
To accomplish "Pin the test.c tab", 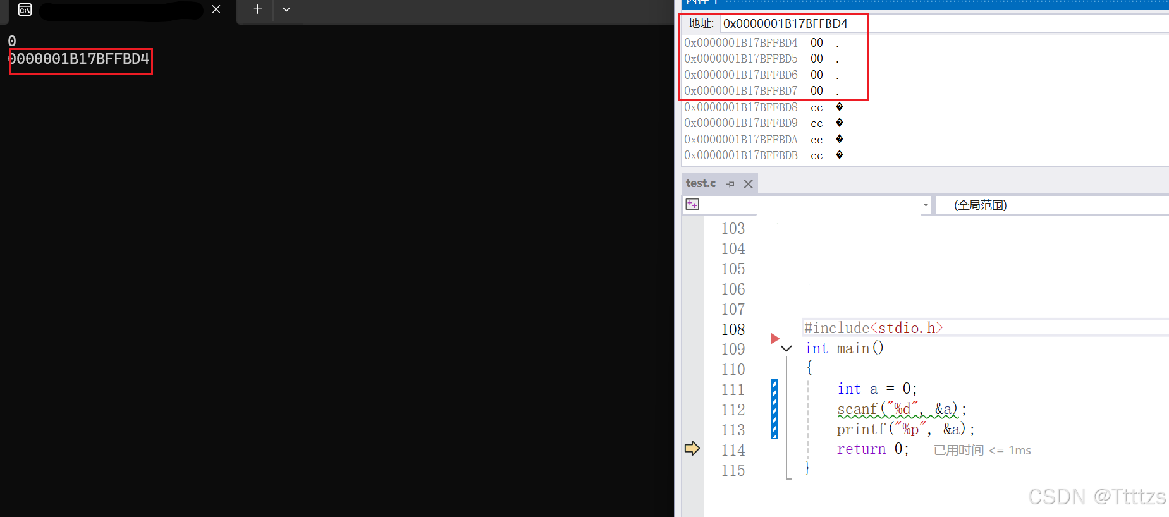I will pos(731,184).
